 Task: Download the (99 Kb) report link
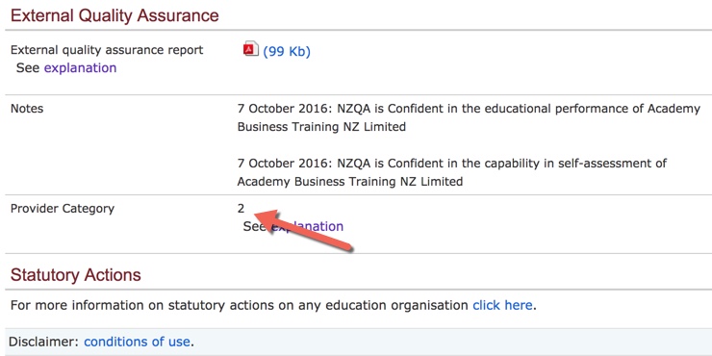pos(287,51)
